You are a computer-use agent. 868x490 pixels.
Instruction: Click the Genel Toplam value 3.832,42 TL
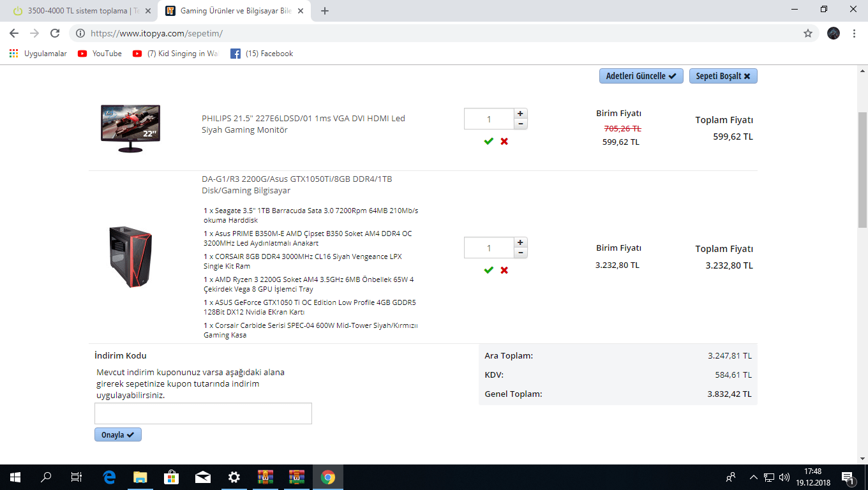[x=730, y=394]
